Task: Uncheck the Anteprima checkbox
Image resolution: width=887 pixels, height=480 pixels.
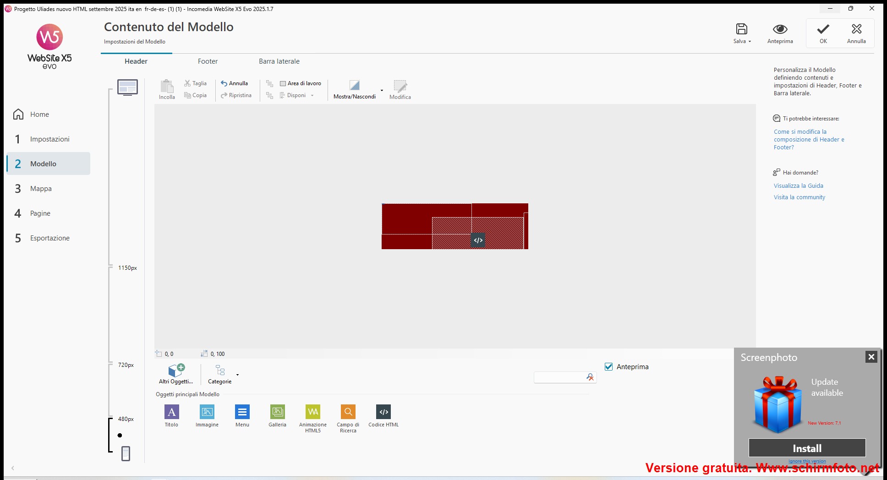Action: pyautogui.click(x=609, y=367)
